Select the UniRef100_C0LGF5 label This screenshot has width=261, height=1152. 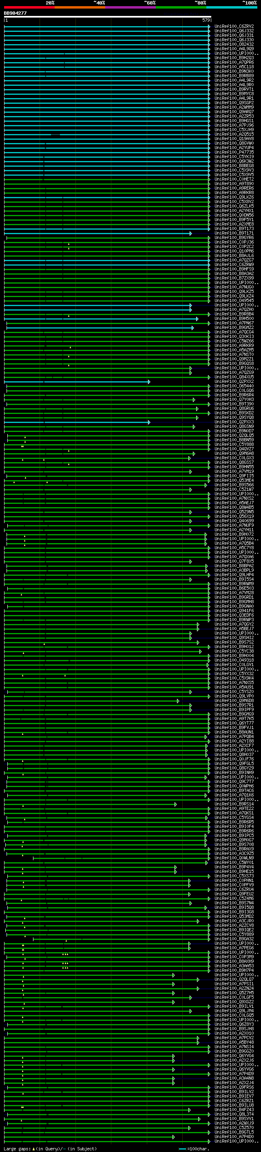(x=234, y=998)
